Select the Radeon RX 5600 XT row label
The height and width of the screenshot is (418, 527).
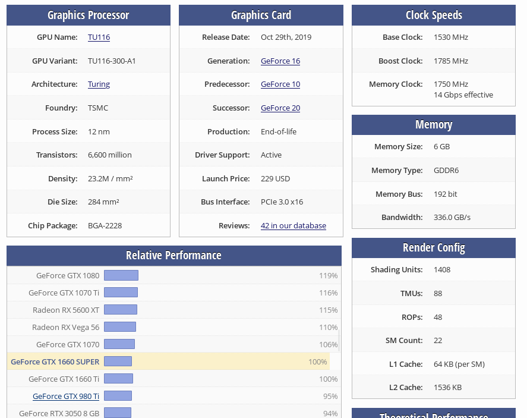pyautogui.click(x=66, y=310)
